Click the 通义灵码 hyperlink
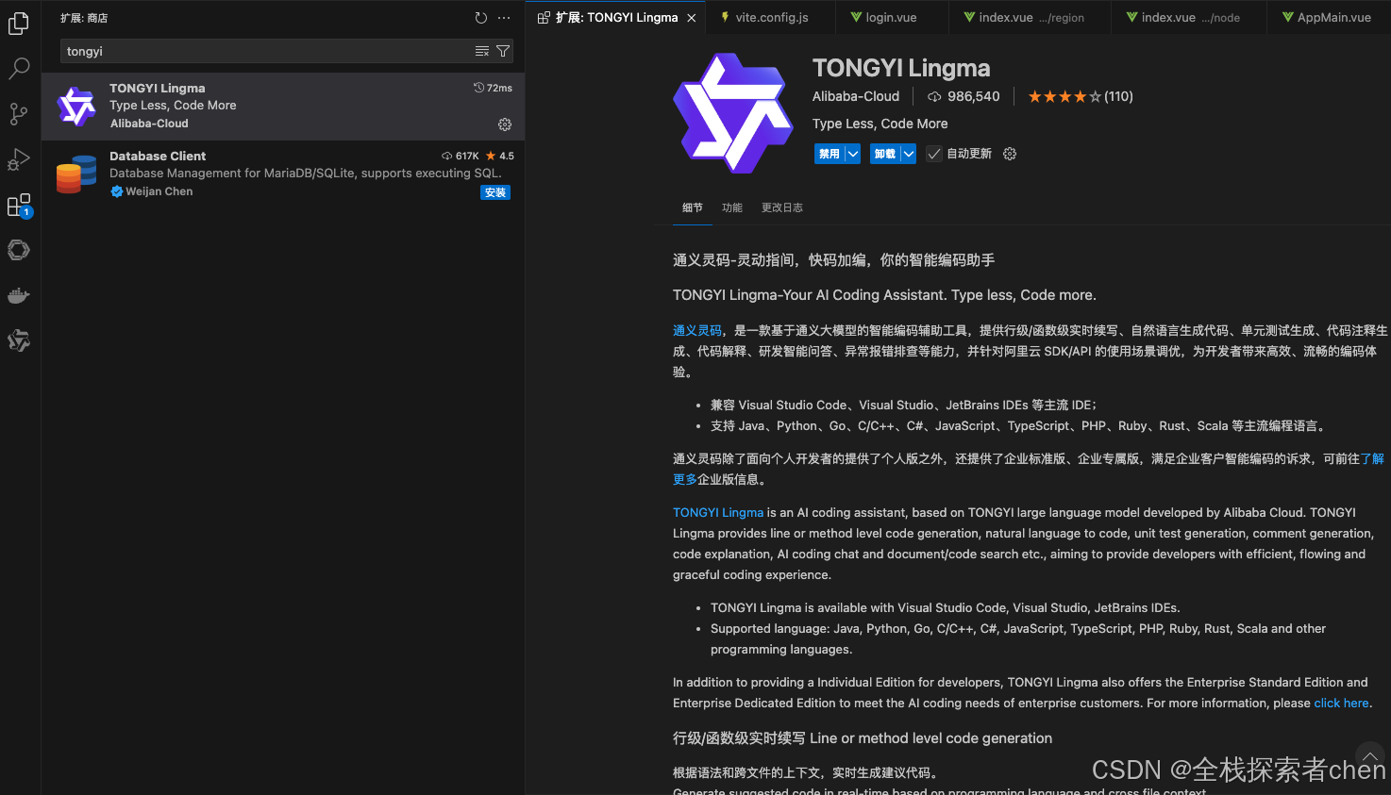This screenshot has width=1391, height=795. (697, 330)
